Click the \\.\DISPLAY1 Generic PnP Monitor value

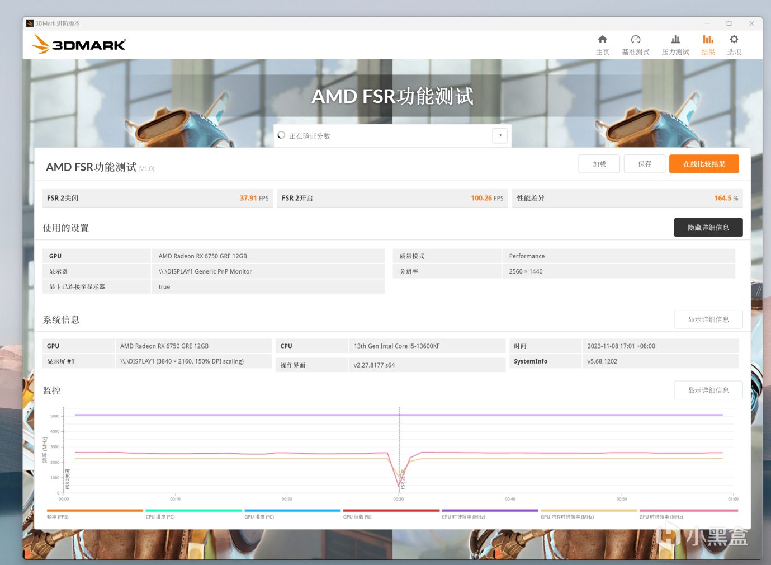[x=205, y=271]
